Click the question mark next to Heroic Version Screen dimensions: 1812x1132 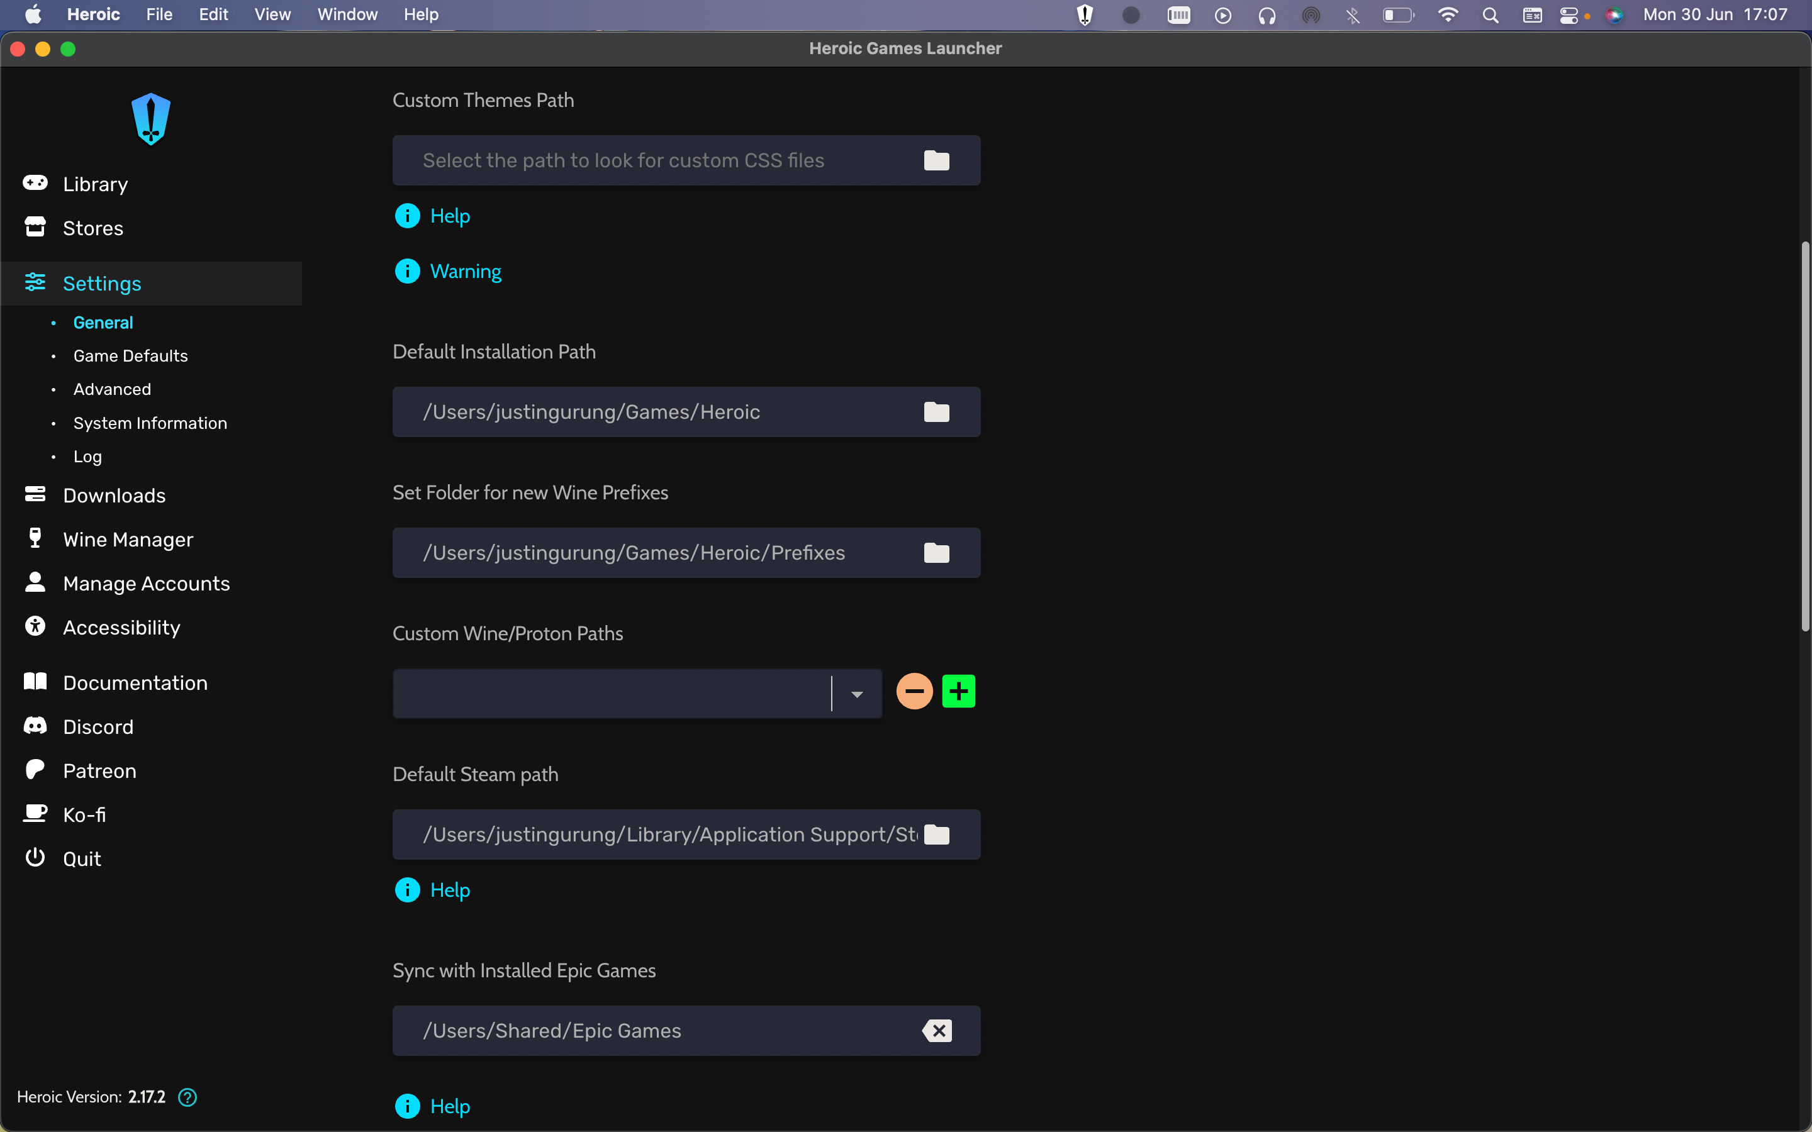coord(186,1097)
